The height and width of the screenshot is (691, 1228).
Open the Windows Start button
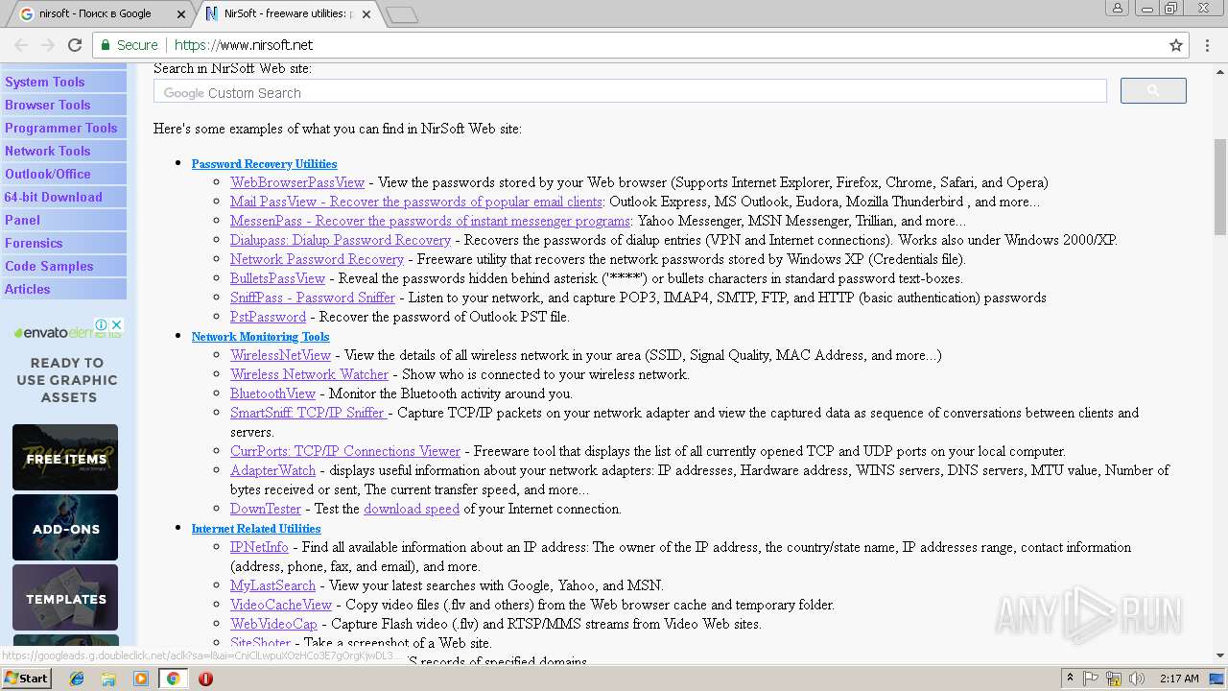27,679
